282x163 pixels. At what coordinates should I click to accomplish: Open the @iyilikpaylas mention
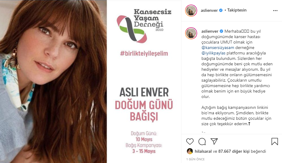tap(213, 53)
